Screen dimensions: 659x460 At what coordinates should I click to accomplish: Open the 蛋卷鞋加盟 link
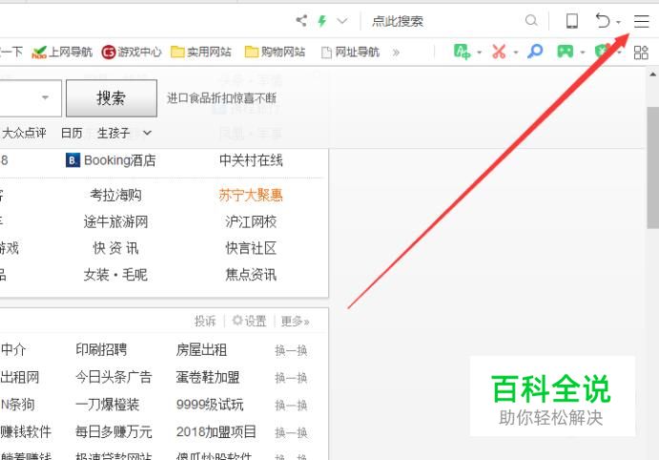pyautogui.click(x=208, y=377)
